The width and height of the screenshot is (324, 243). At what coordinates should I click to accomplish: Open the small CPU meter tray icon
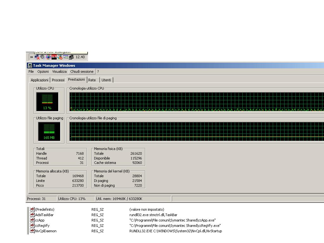(x=65, y=57)
